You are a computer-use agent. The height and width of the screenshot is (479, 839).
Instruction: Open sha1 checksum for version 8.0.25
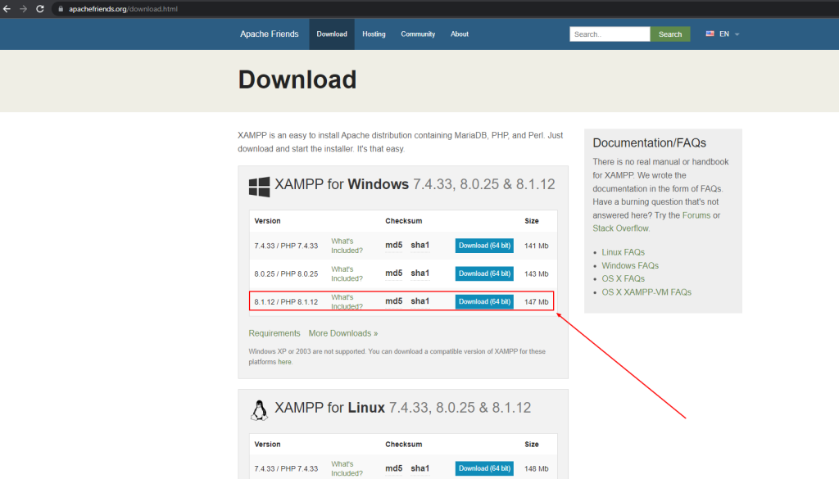point(419,273)
